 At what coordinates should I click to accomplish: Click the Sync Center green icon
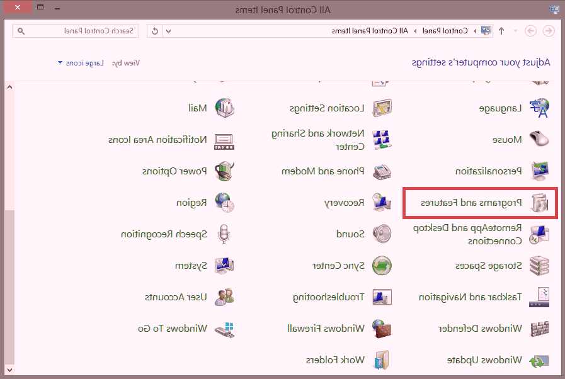tap(382, 266)
